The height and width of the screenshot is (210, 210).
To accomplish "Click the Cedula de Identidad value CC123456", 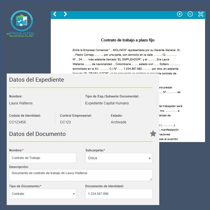I will click(x=17, y=122).
